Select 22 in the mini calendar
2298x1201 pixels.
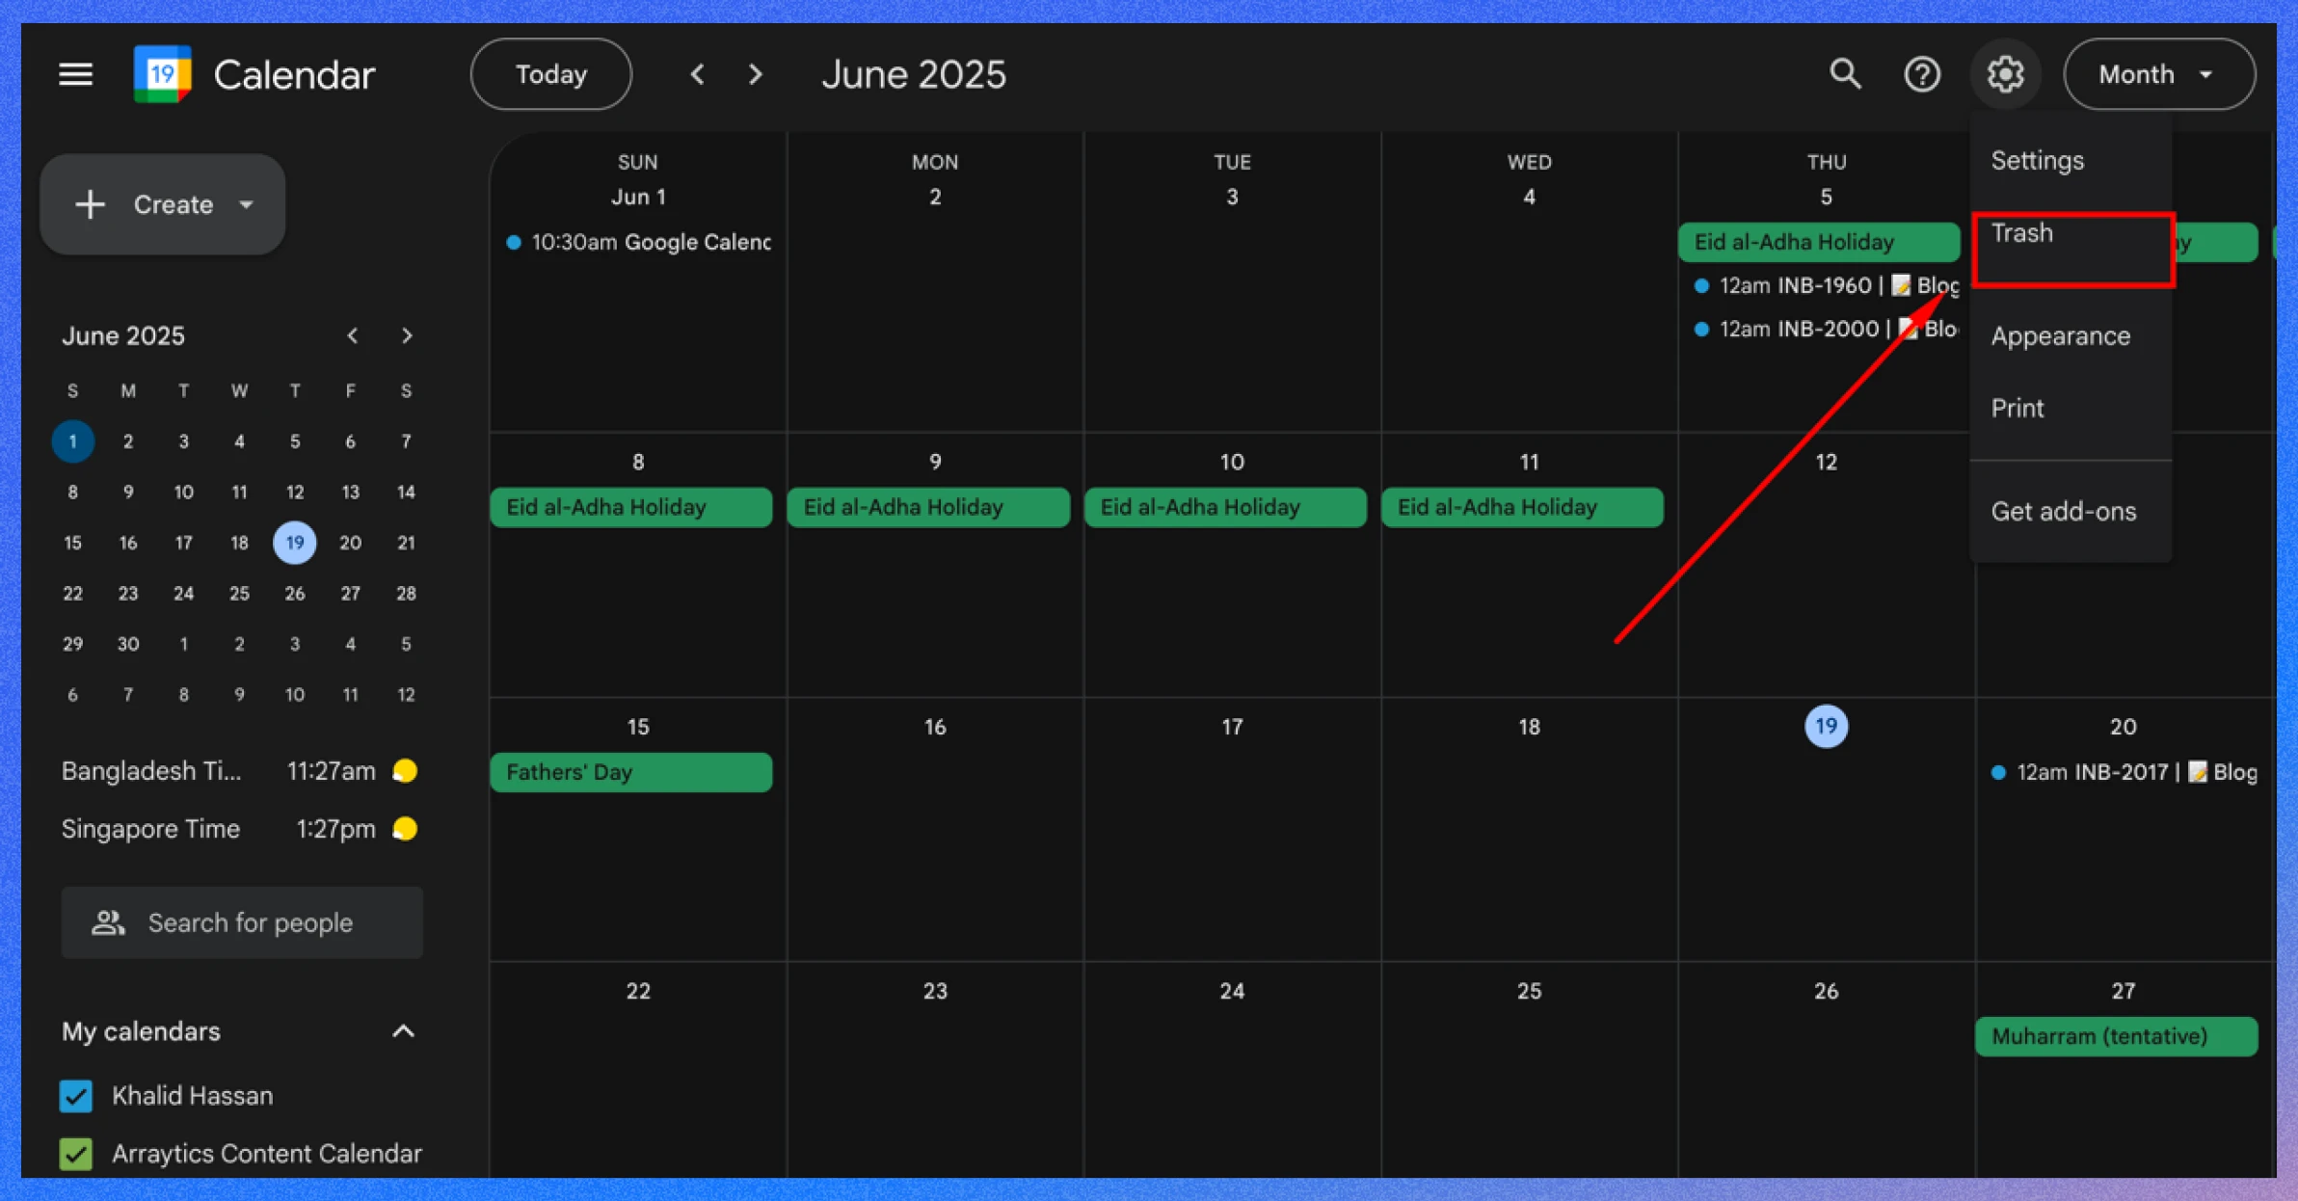[x=72, y=593]
